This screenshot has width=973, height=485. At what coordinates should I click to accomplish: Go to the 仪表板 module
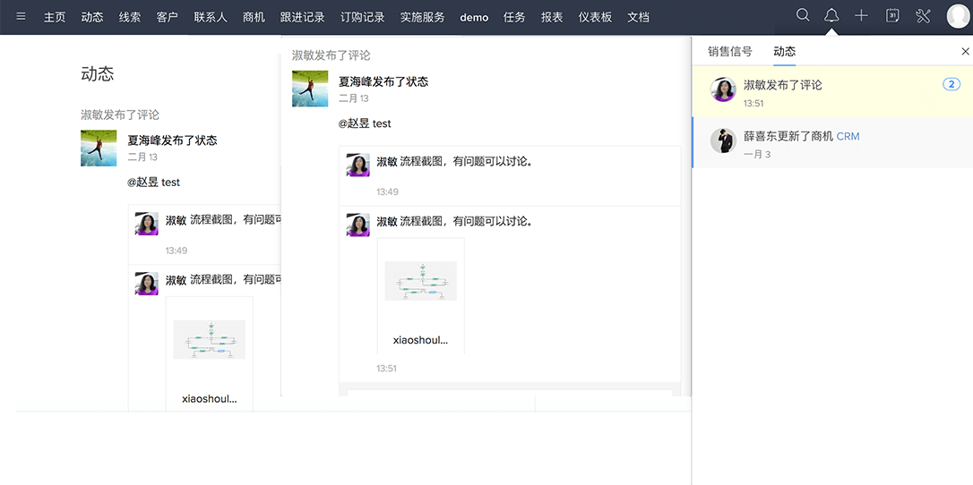[595, 17]
